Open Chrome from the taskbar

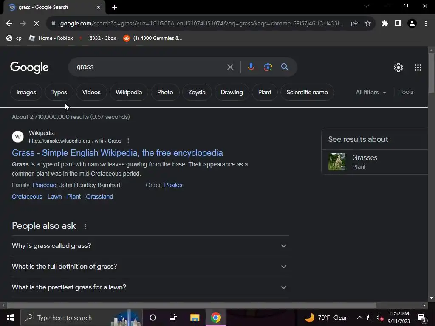[x=215, y=318]
